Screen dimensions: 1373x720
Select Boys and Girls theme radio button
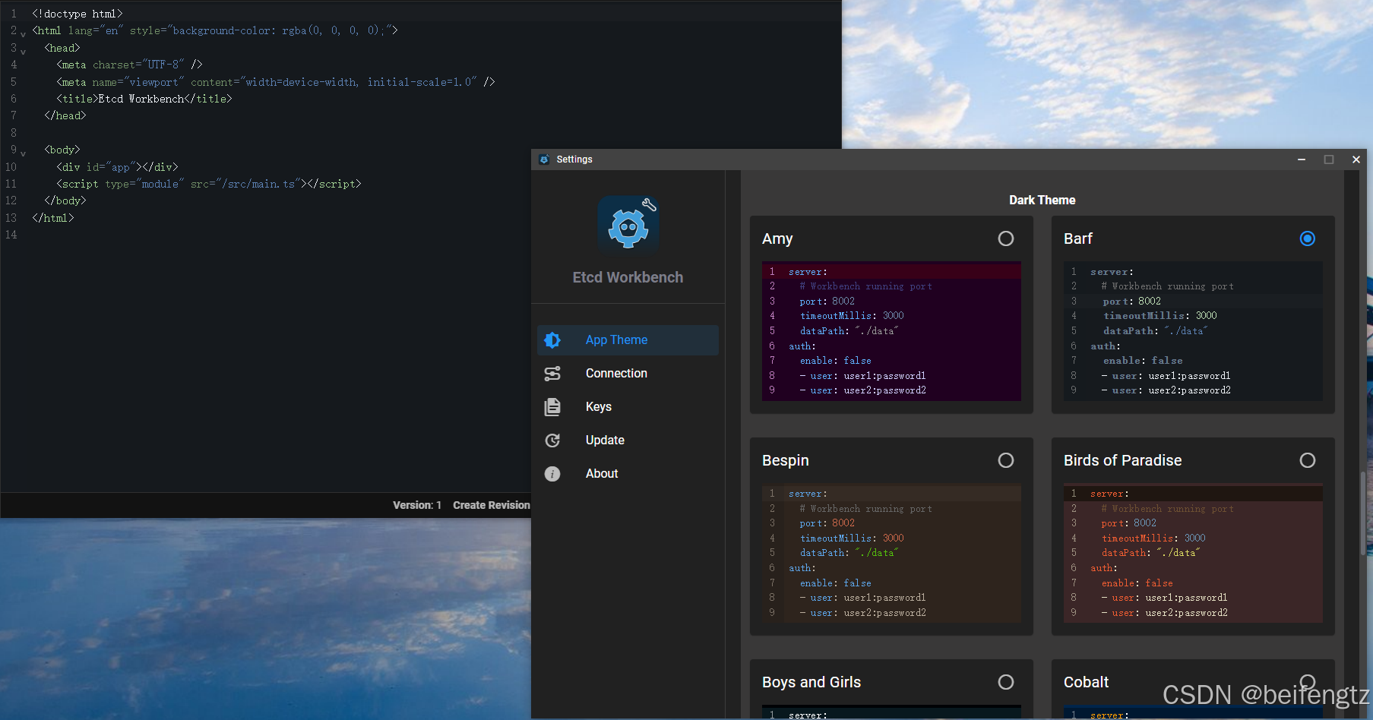click(1006, 682)
